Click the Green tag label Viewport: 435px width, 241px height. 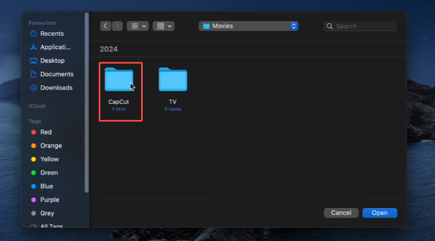pos(49,173)
